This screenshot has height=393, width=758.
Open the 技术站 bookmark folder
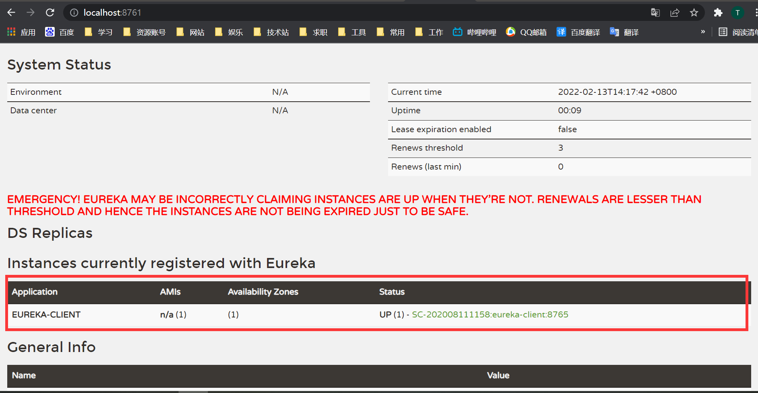(271, 32)
